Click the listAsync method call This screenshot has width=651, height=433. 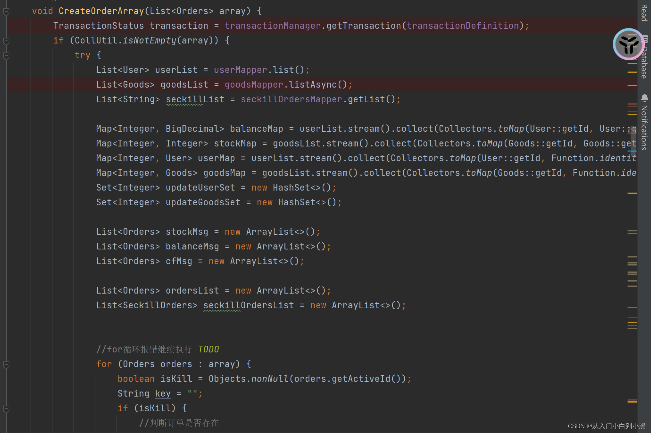coord(313,85)
